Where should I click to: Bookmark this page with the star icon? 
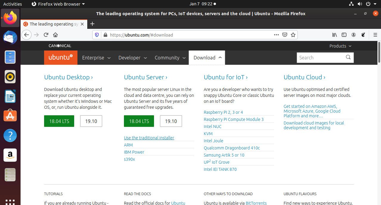[293, 35]
